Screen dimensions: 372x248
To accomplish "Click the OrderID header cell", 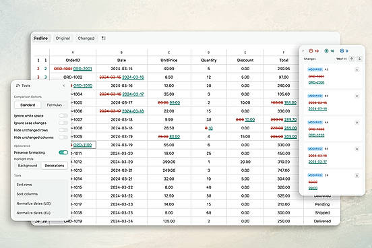I will (x=73, y=60).
